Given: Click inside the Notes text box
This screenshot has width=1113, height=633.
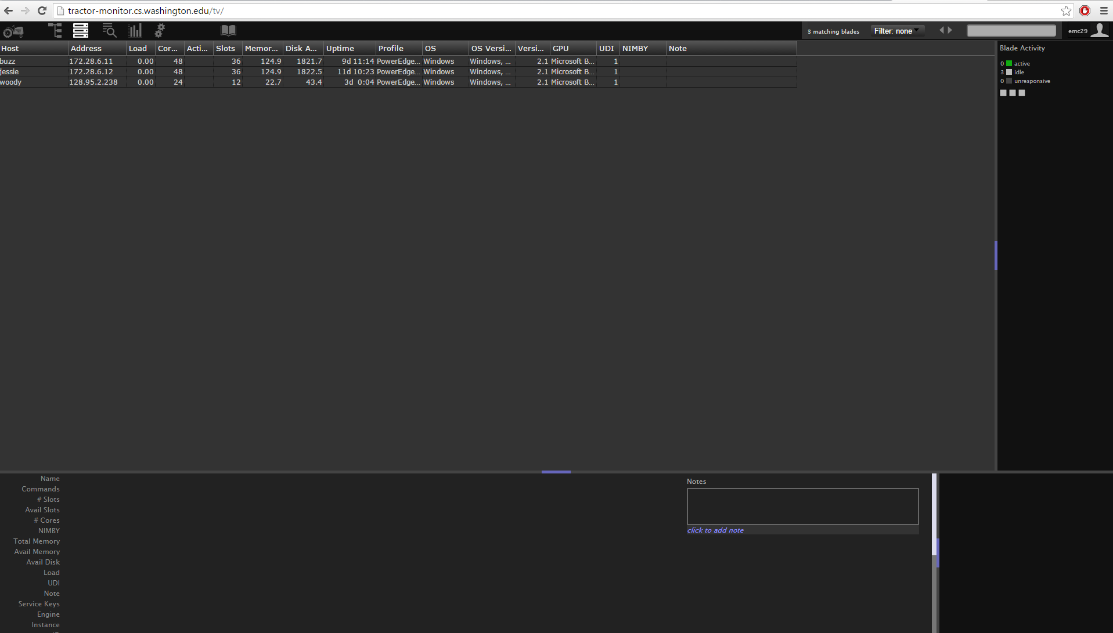Looking at the screenshot, I should click(802, 507).
